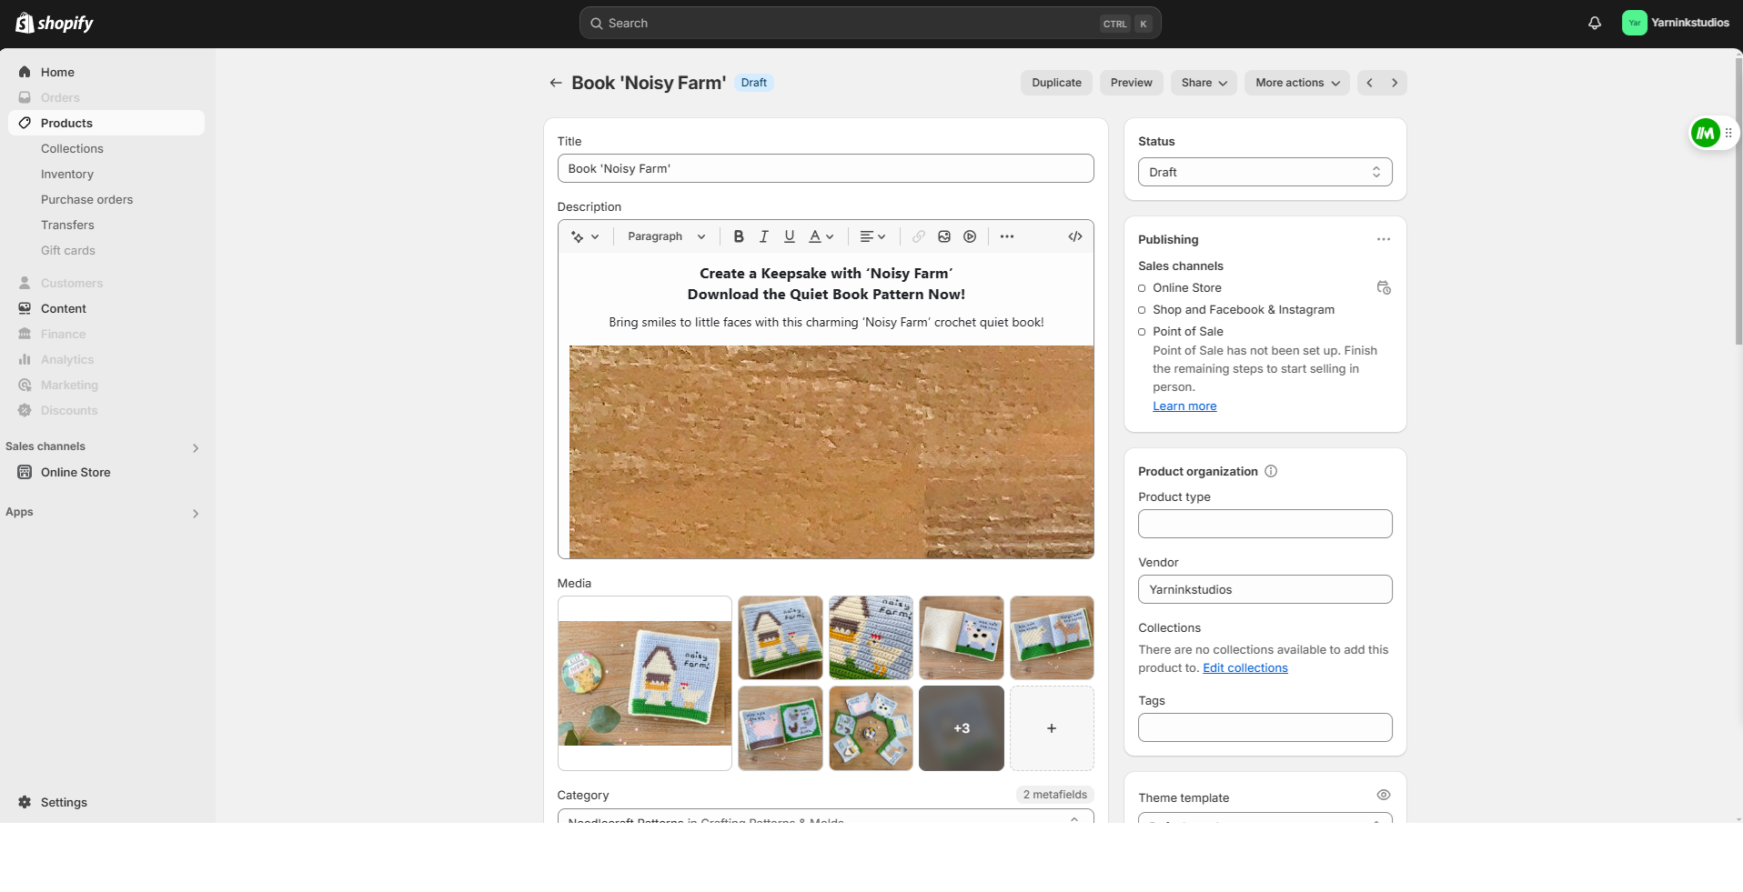
Task: Go to the previous product
Action: 1370,83
